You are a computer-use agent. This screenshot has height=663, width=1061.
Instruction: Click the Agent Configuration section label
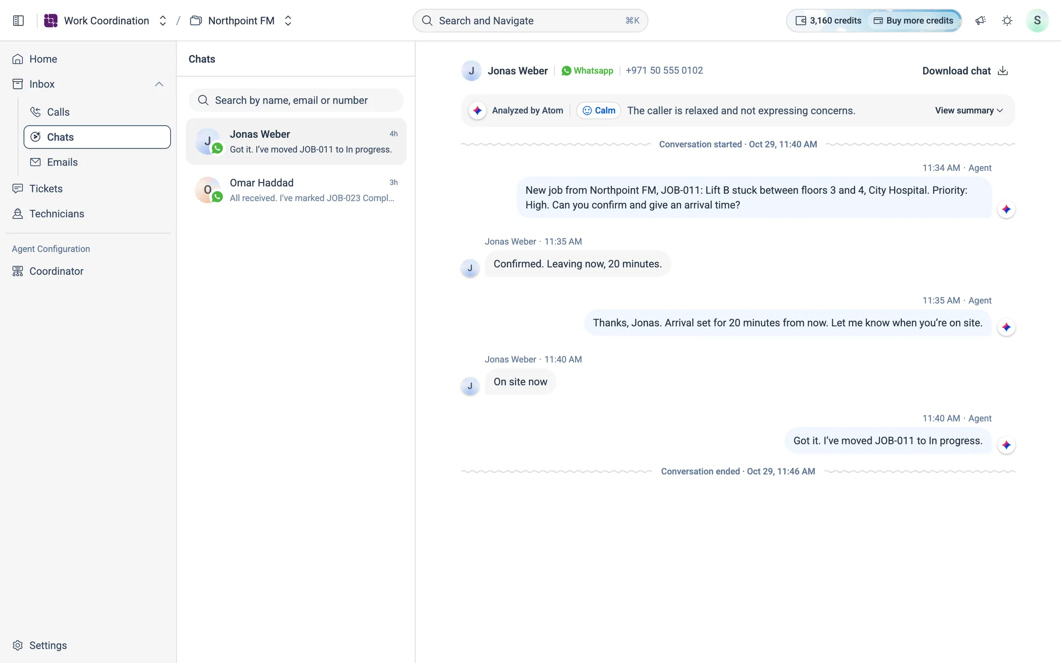pyautogui.click(x=51, y=249)
